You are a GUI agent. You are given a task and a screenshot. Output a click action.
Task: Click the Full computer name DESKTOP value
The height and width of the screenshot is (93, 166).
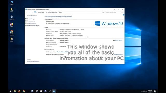tap(64, 43)
